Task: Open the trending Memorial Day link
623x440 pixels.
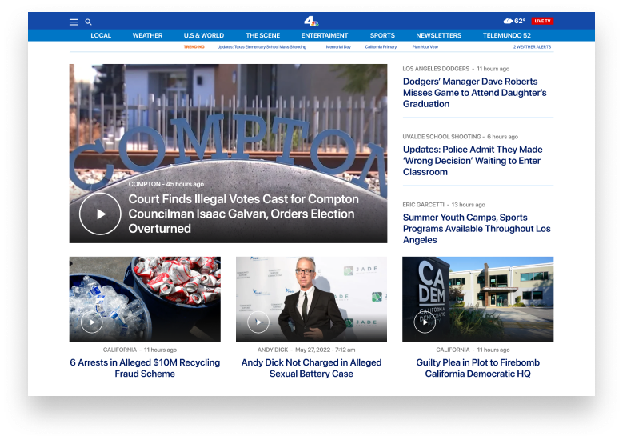Action: click(338, 47)
